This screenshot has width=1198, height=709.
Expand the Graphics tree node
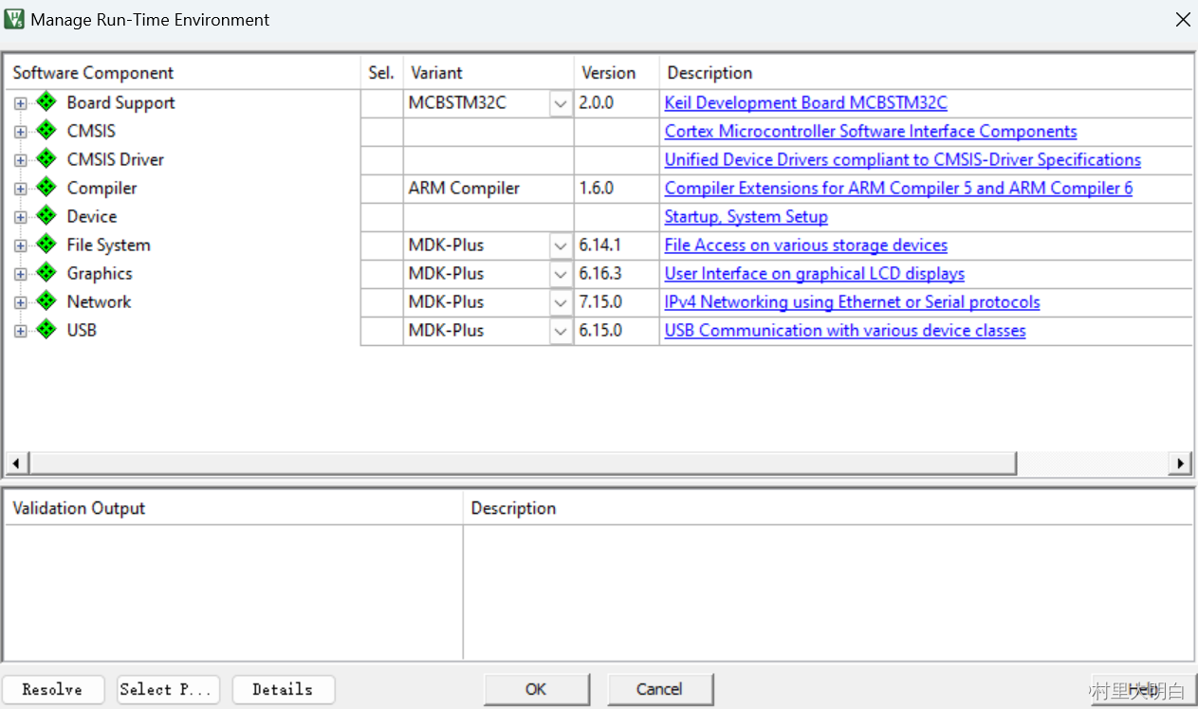(21, 274)
